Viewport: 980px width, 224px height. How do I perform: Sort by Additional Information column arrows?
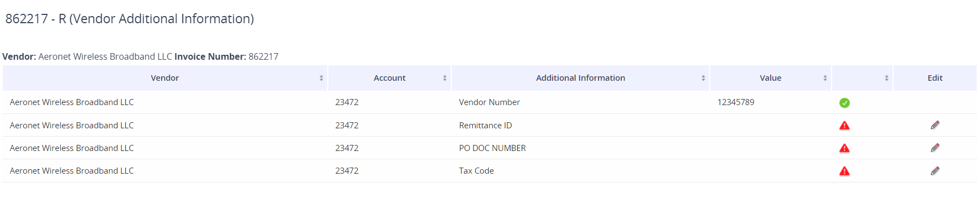coord(703,78)
